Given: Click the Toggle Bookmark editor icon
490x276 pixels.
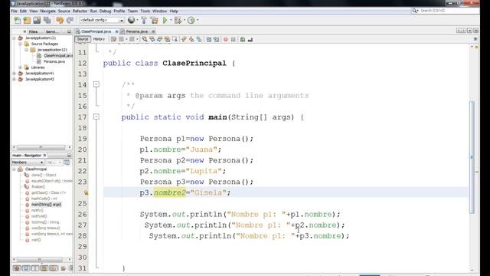Looking at the screenshot, I should pos(199,39).
